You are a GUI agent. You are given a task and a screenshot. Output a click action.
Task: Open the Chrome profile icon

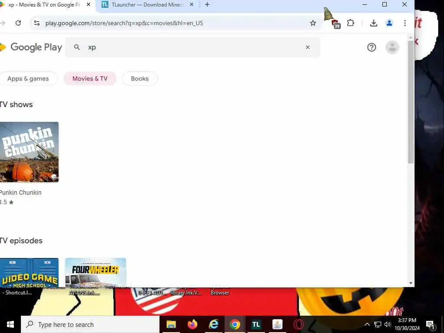point(389,23)
